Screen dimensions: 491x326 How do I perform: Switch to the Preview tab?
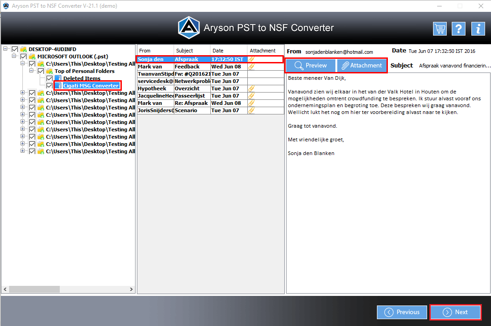tap(311, 65)
